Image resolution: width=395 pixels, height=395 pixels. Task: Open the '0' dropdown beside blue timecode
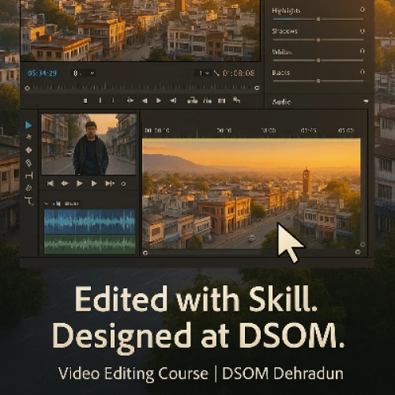point(84,73)
